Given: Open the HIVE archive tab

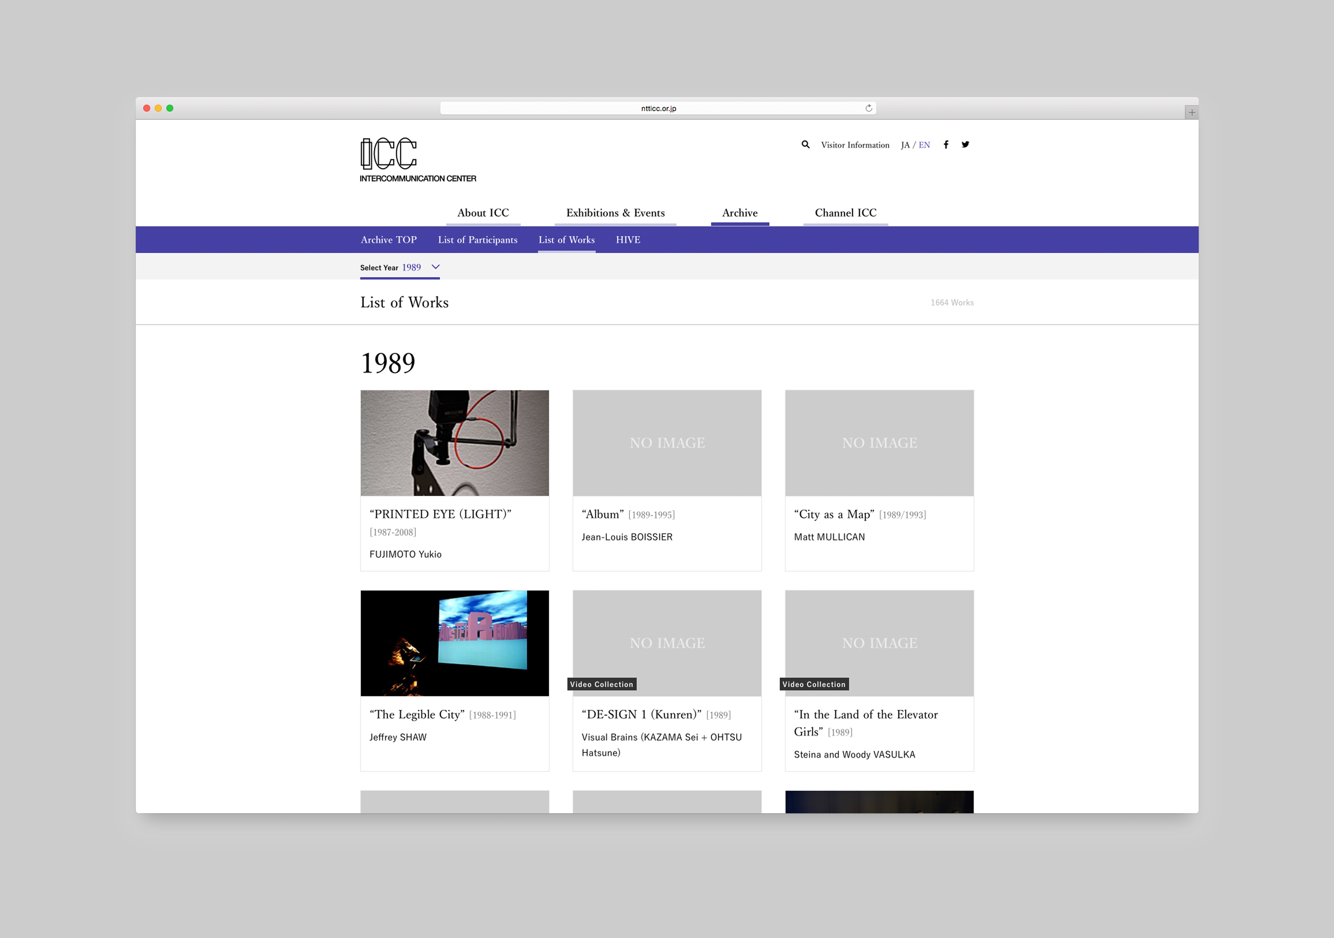Looking at the screenshot, I should 627,240.
